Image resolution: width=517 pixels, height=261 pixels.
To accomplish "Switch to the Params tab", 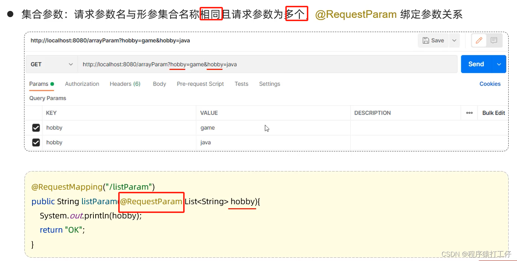I will click(x=42, y=84).
